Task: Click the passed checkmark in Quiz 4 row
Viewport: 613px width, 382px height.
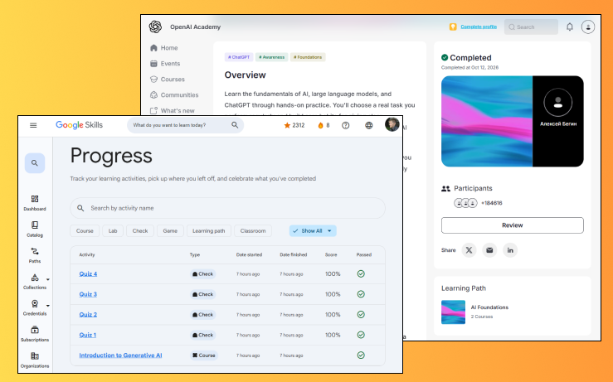Action: point(361,273)
